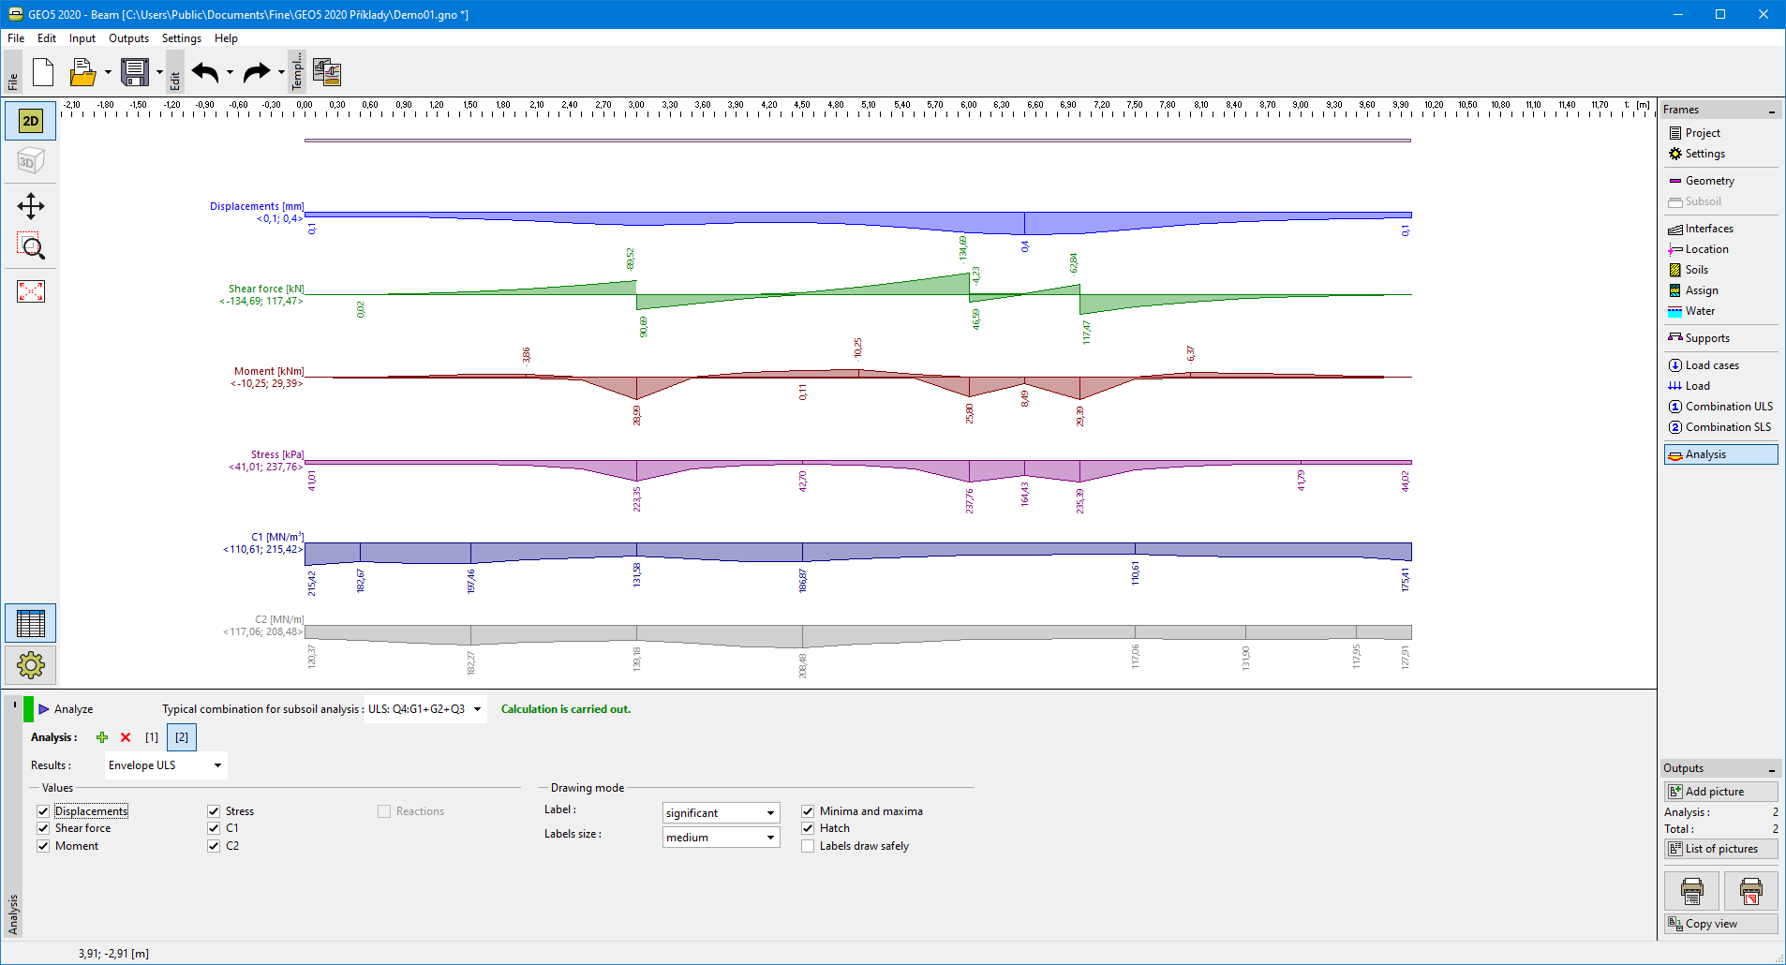Switch to 2D view mode
The height and width of the screenshot is (965, 1786).
pos(30,121)
